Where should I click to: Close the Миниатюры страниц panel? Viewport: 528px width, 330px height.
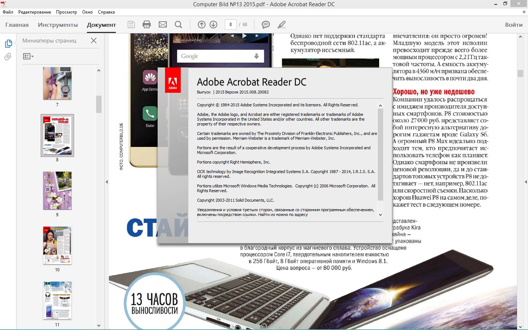[x=93, y=40]
